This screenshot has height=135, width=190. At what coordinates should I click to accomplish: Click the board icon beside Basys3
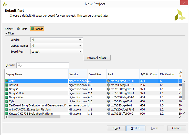pyautogui.click(x=7, y=85)
